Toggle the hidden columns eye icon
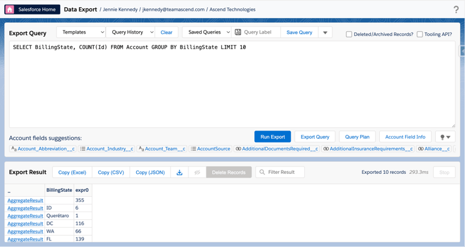Image resolution: width=465 pixels, height=247 pixels. [197, 173]
